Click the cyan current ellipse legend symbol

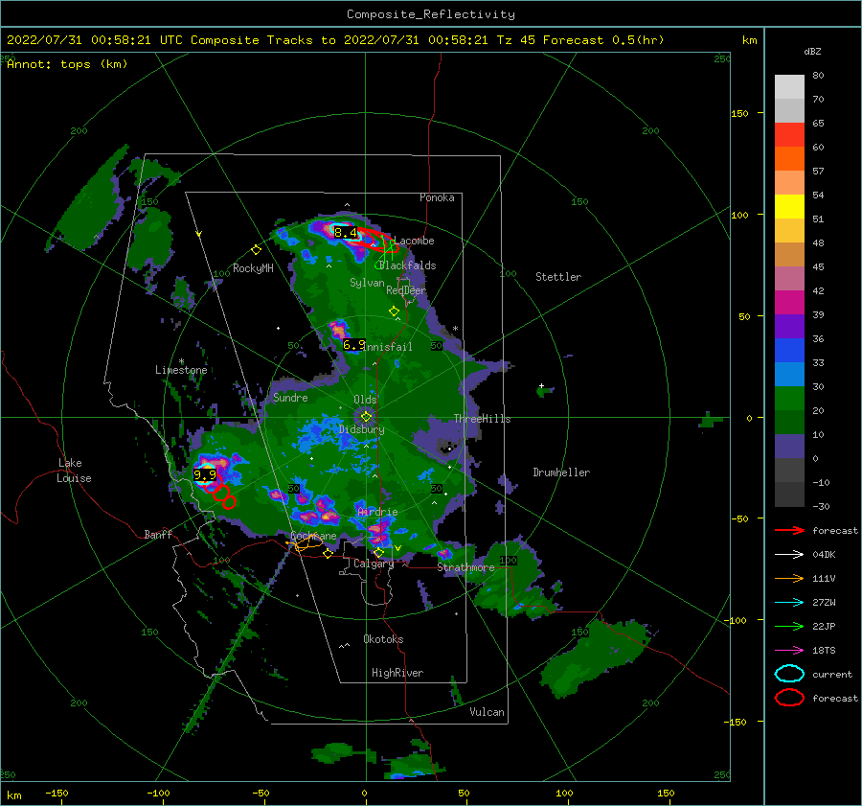coord(789,674)
